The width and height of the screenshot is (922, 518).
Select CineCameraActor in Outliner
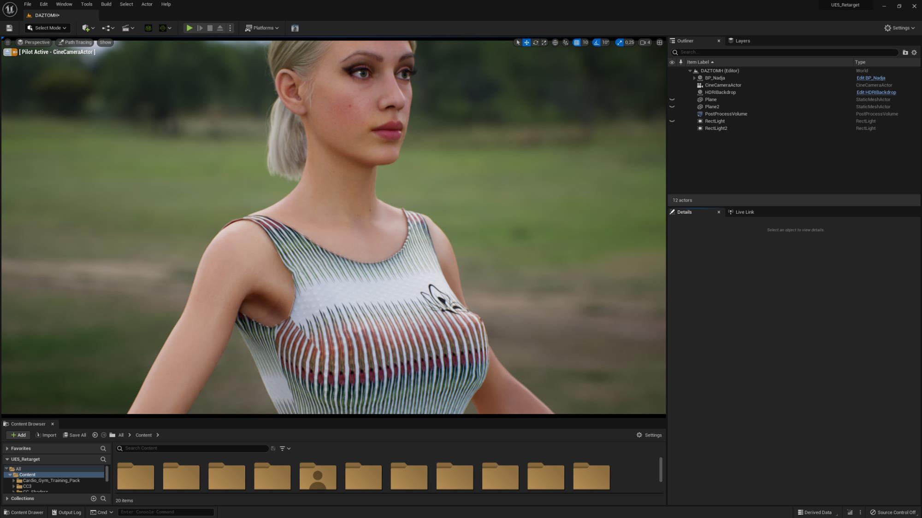[x=723, y=85]
